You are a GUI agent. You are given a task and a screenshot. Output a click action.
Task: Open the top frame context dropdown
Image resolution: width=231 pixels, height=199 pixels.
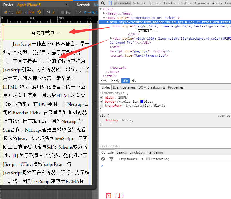pyautogui.click(x=131, y=159)
